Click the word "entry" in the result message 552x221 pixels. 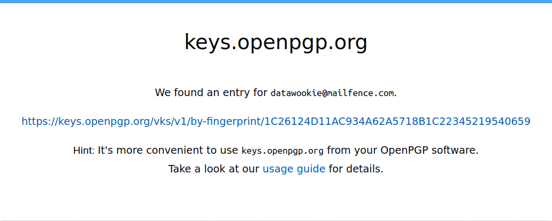click(x=237, y=93)
